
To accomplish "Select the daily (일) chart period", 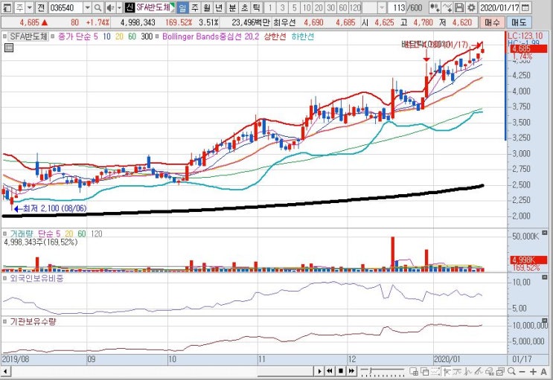I will (x=182, y=7).
